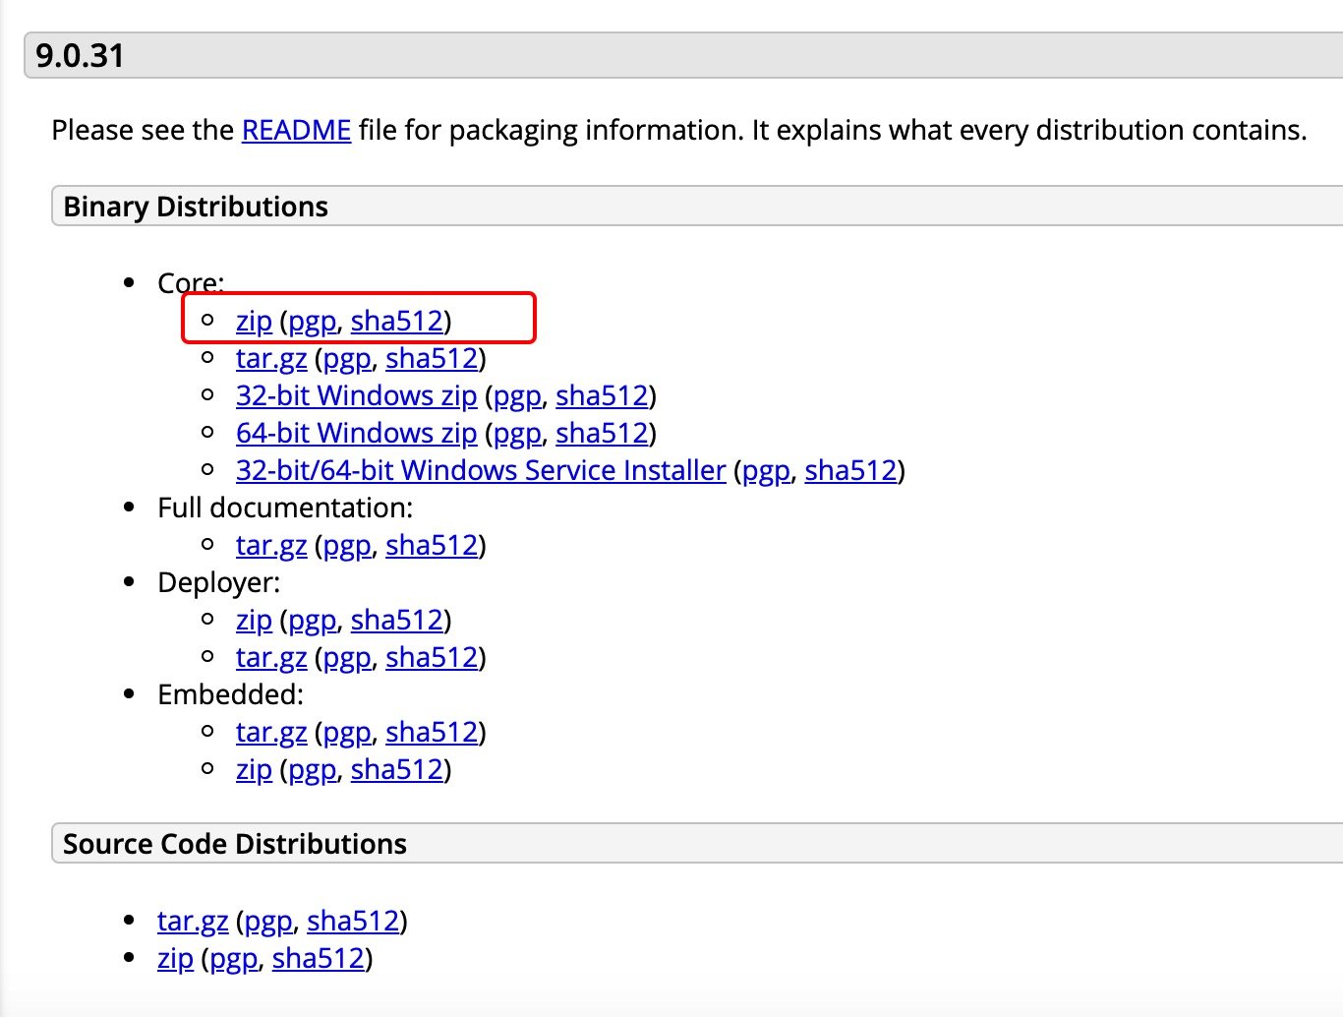The image size is (1343, 1017).
Task: Click the Deployer: list label
Action: pyautogui.click(x=219, y=582)
